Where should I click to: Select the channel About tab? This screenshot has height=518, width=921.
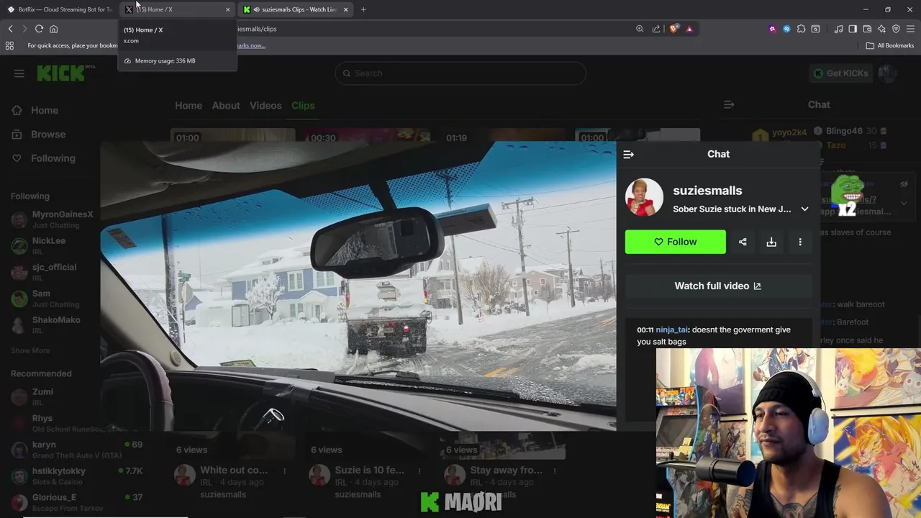click(x=226, y=105)
